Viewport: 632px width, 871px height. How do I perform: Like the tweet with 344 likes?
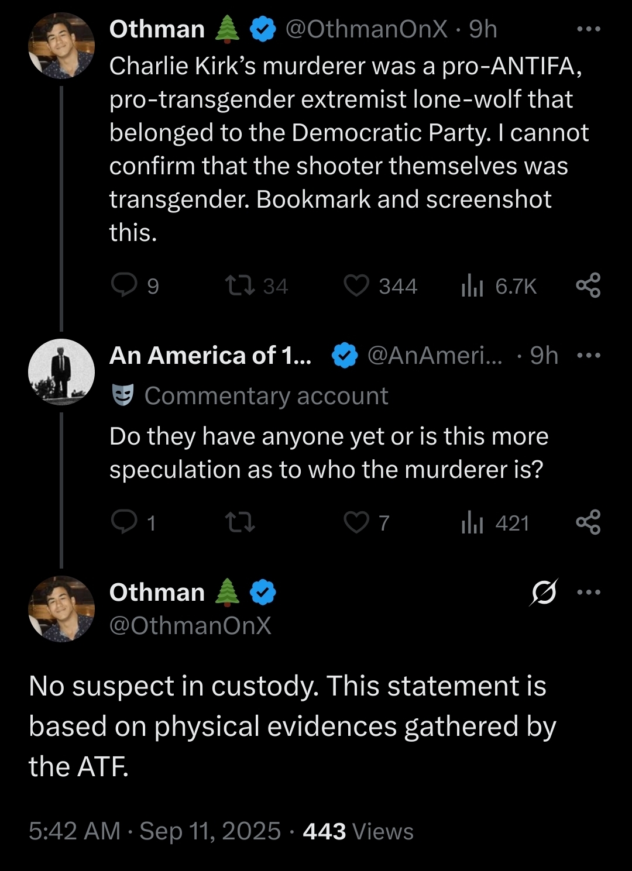click(356, 285)
